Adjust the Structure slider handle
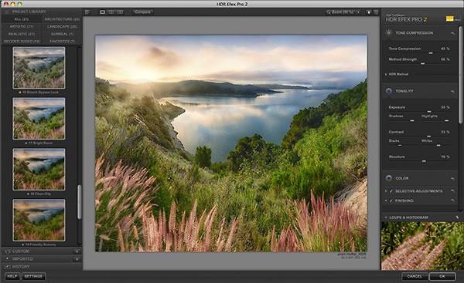Viewport: 464px width, 283px height. pyautogui.click(x=424, y=161)
